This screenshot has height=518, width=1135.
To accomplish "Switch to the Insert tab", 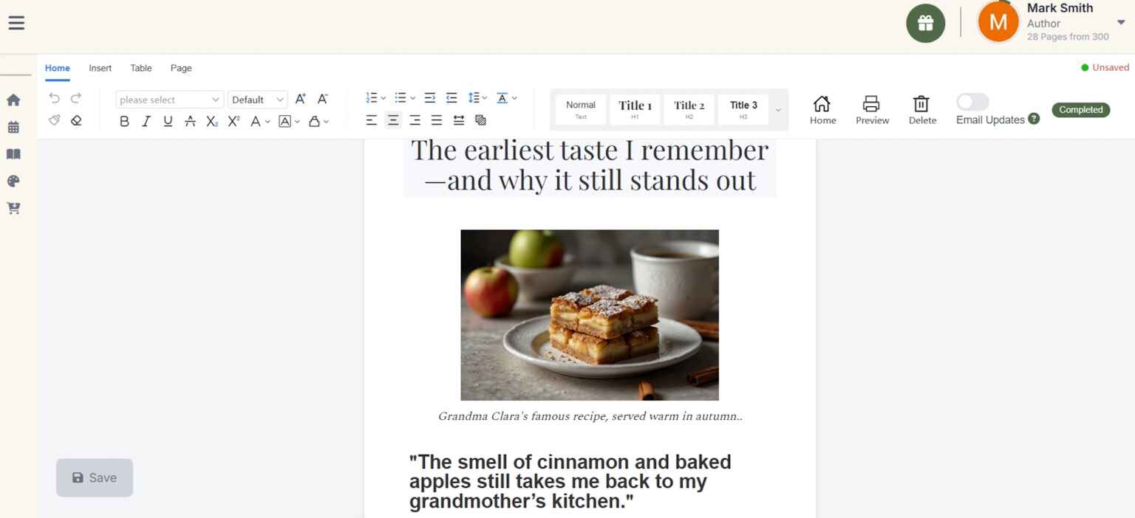I will (100, 68).
